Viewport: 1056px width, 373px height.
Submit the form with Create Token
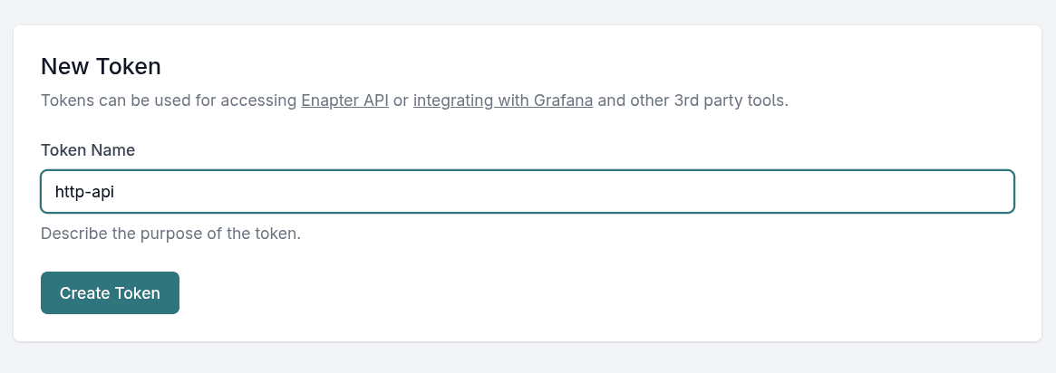coord(110,293)
